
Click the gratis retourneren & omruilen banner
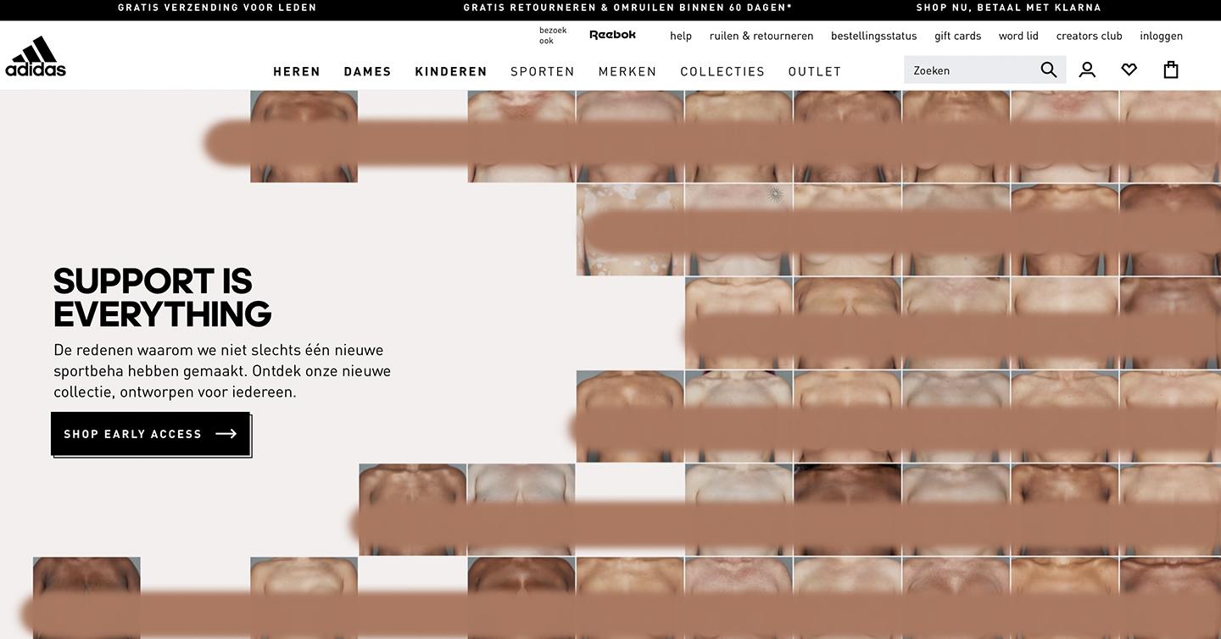pos(627,8)
